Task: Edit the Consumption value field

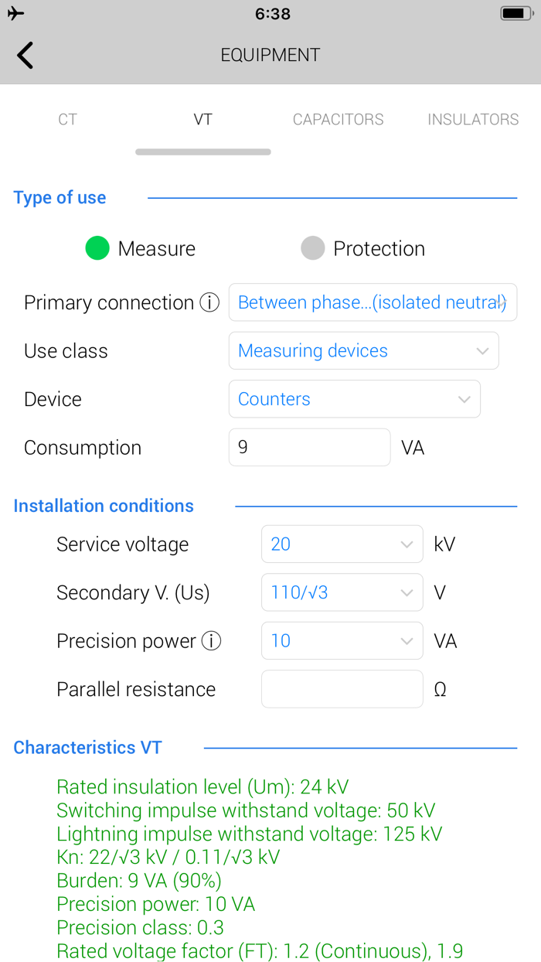Action: (309, 447)
